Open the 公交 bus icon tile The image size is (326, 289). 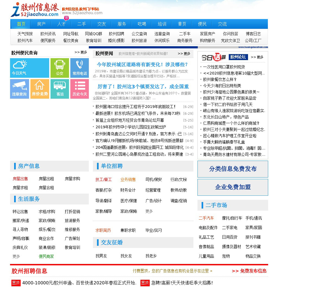pyautogui.click(x=60, y=68)
